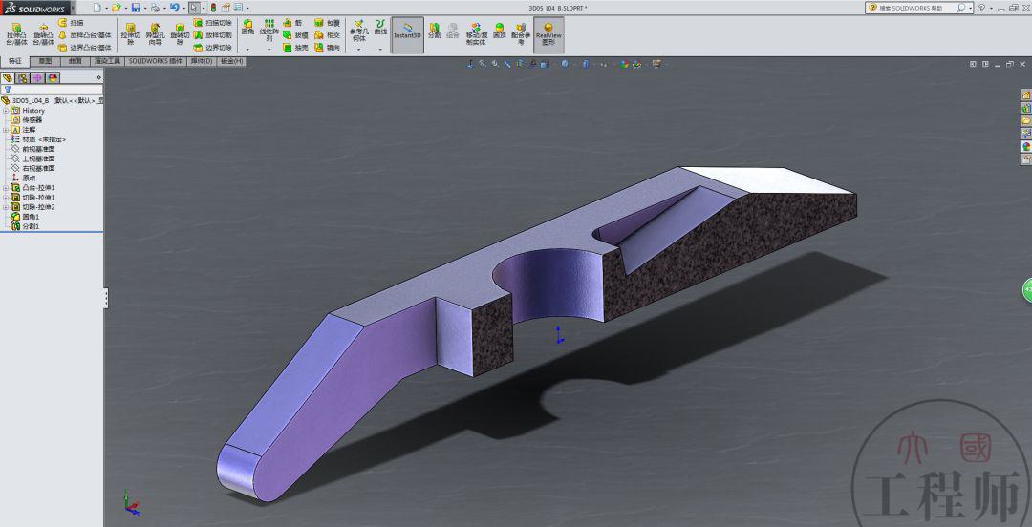The width and height of the screenshot is (1032, 527).
Task: Click the 搜索 SOLIDWORKS 帮助 search box
Action: click(x=919, y=8)
